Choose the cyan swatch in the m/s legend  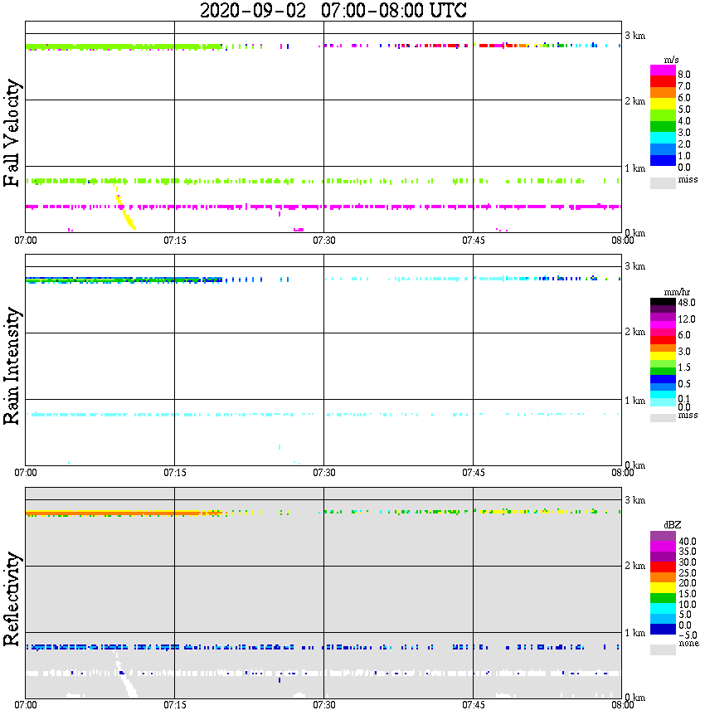[x=663, y=138]
